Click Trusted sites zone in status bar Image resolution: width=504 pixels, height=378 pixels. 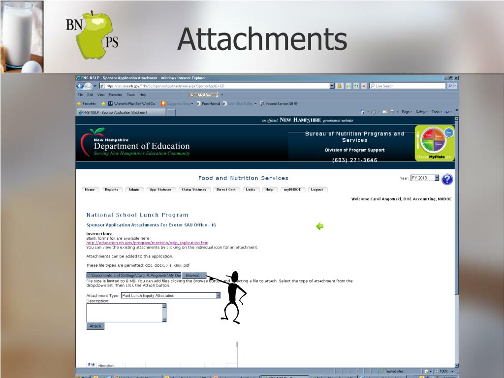(391, 371)
